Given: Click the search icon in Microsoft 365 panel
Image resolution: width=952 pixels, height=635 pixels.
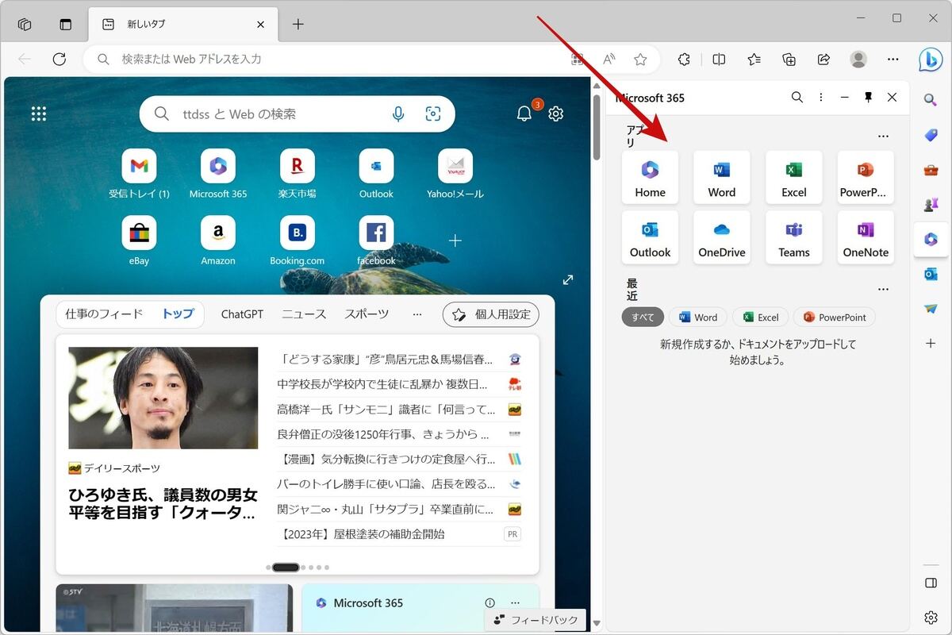Looking at the screenshot, I should coord(797,97).
